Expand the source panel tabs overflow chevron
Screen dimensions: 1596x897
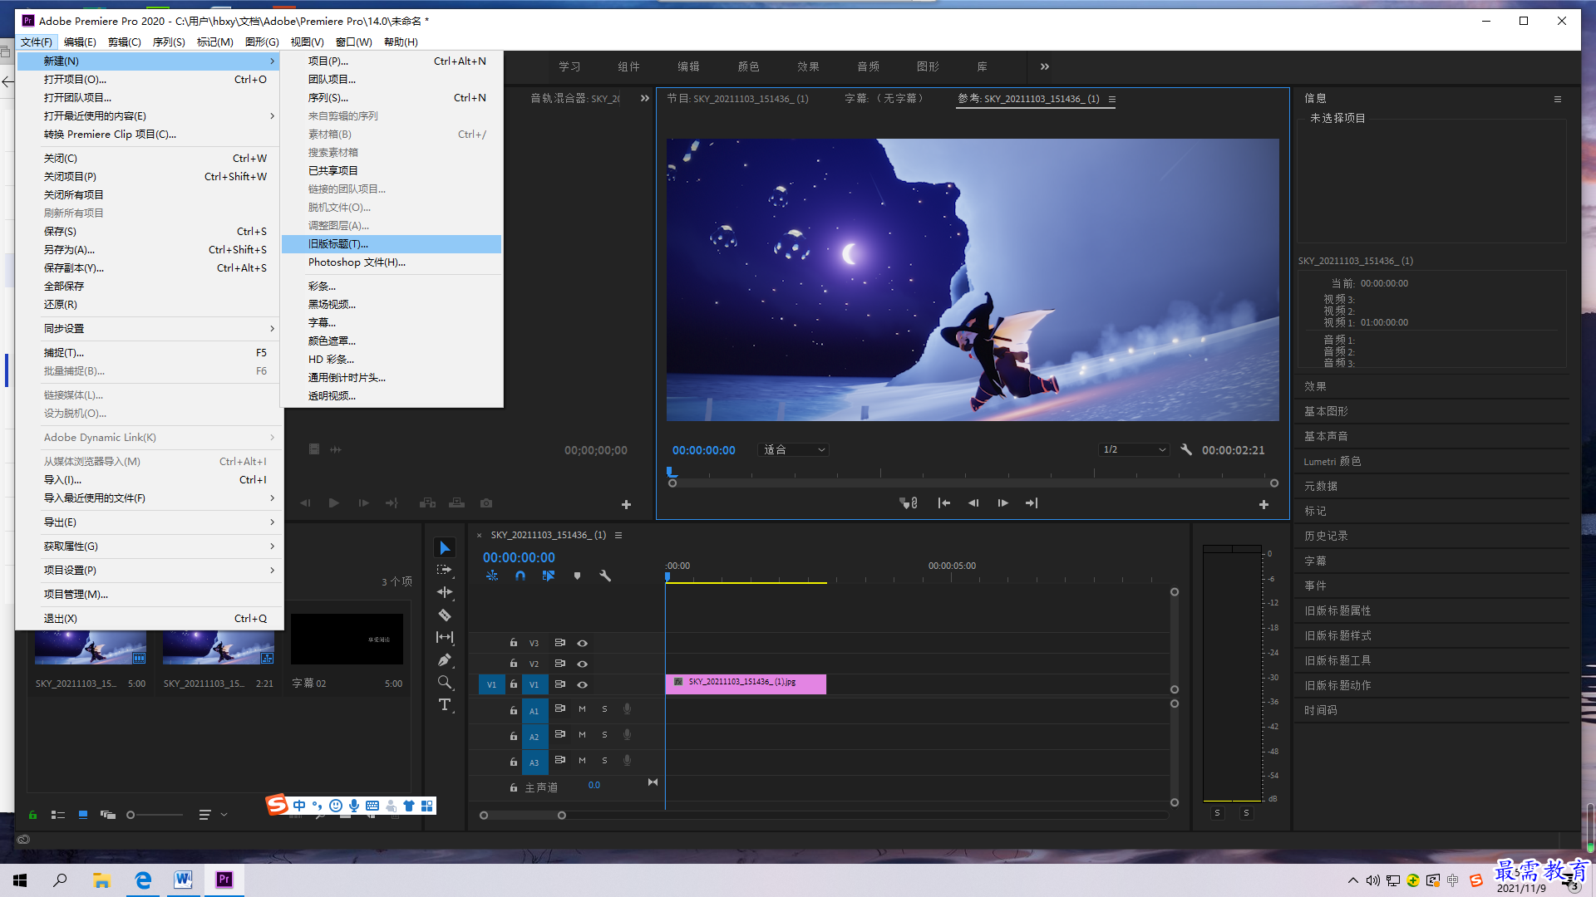tap(644, 98)
